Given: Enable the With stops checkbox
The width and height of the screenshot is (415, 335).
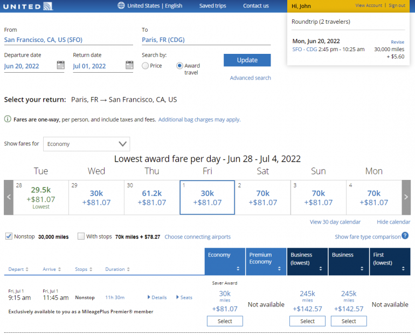Looking at the screenshot, I should pos(81,236).
